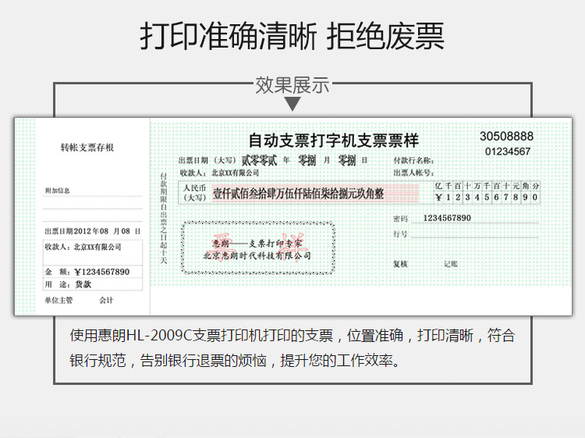
Task: Click the 付款行名称 label
Action: 413,161
